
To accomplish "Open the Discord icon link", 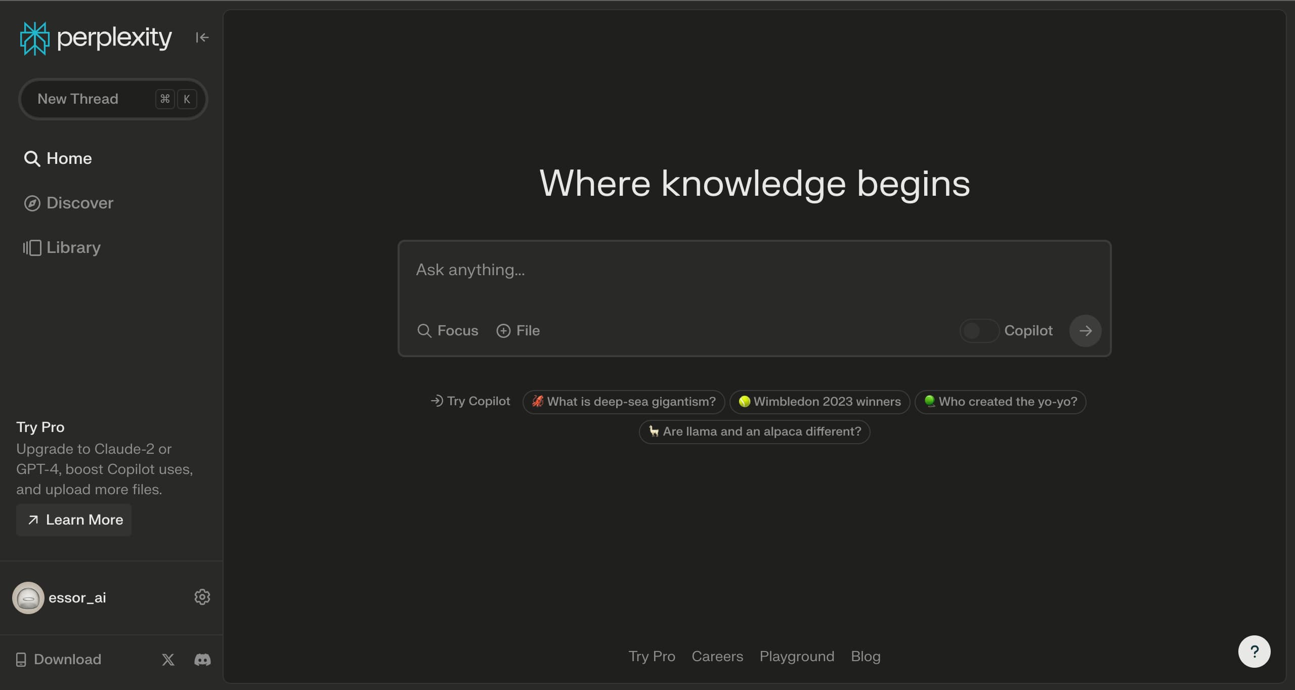I will coord(202,659).
